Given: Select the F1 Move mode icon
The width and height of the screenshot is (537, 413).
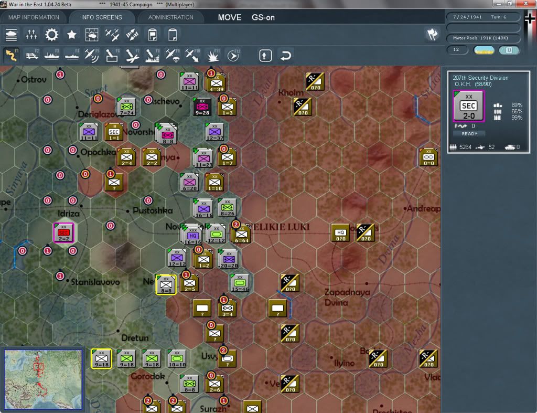Looking at the screenshot, I should point(12,55).
